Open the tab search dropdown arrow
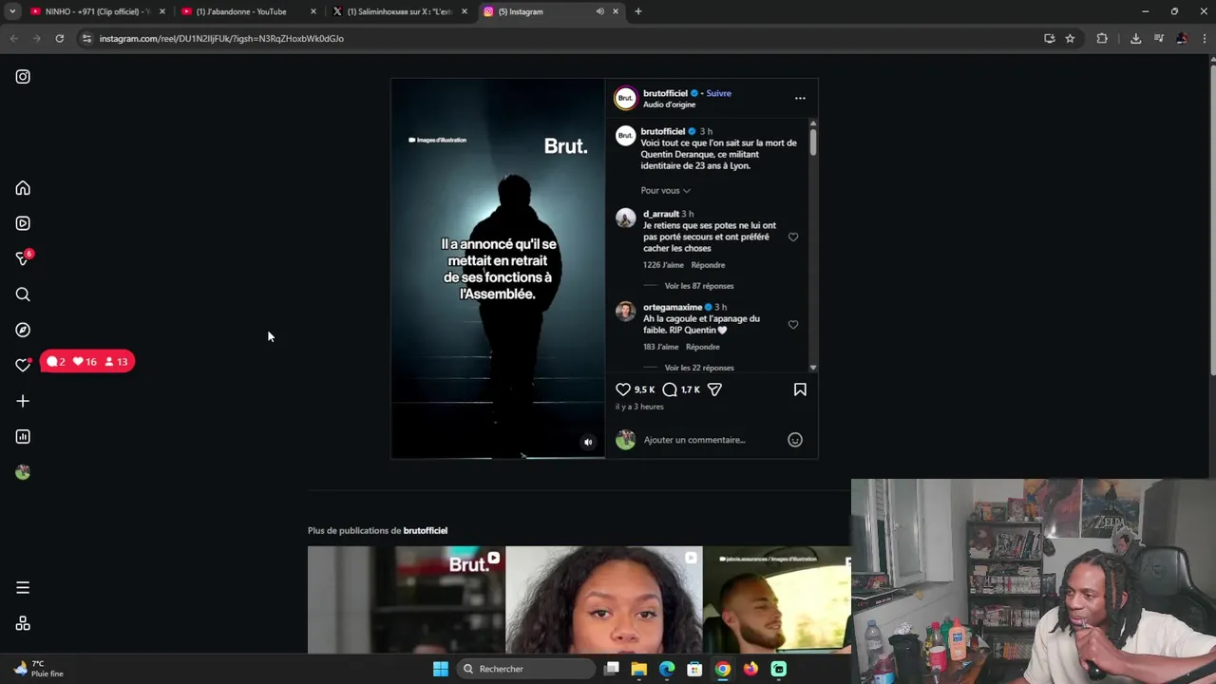 point(12,11)
